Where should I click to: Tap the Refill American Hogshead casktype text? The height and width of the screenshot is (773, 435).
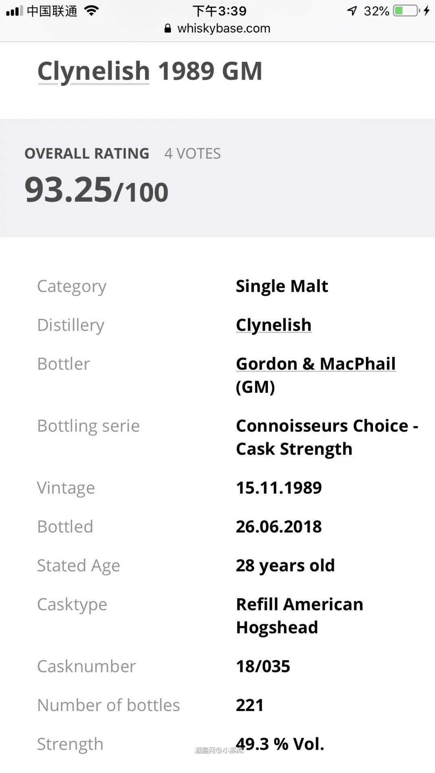[x=299, y=615]
